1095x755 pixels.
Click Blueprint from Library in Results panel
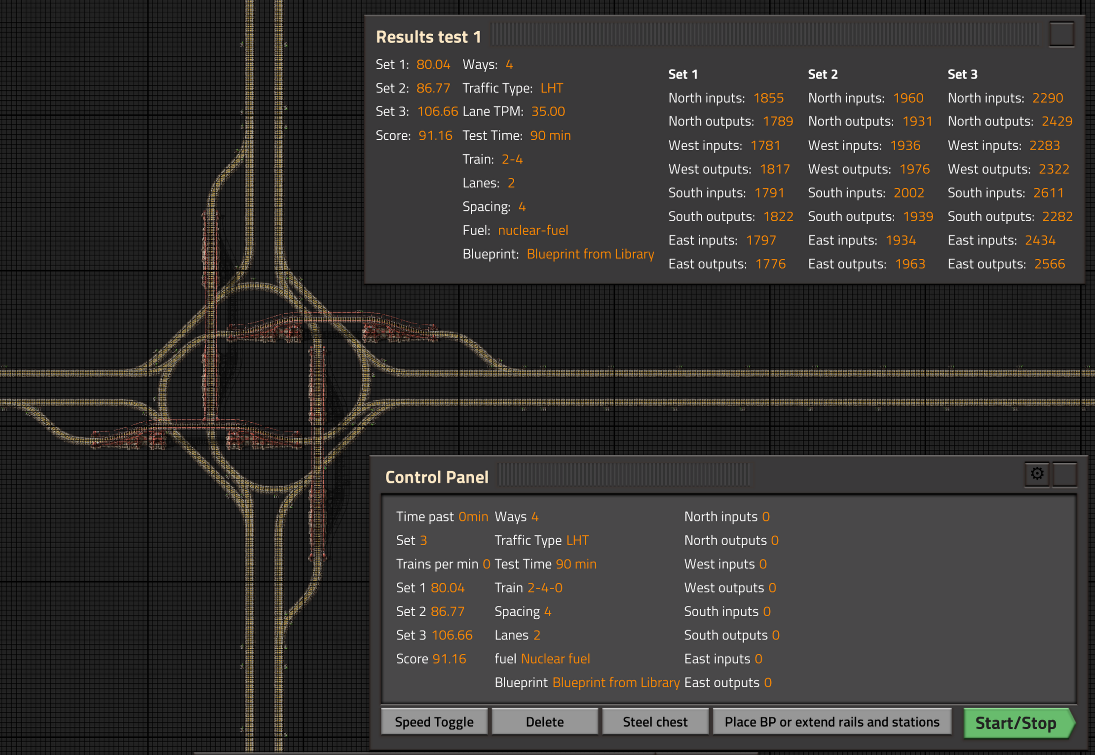[590, 254]
